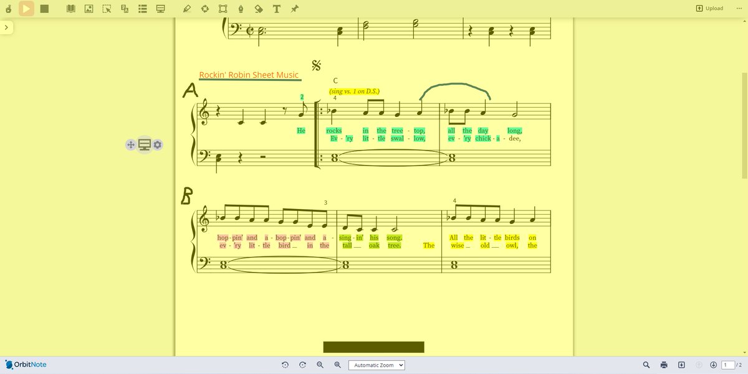The height and width of the screenshot is (374, 748).
Task: Click the page number input field
Action: 728,365
